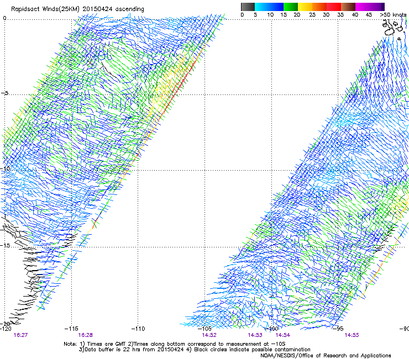409x359 pixels.
Task: Click the longitude label '-105'
Action: point(204,329)
